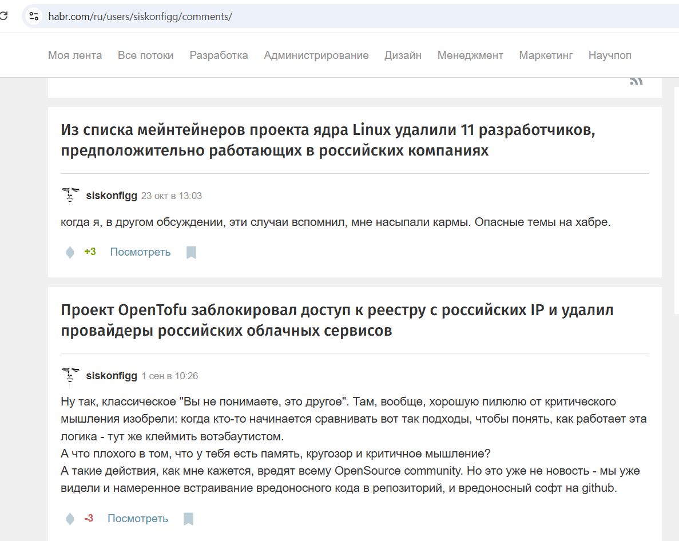
Task: Switch to the Разработка section
Action: (219, 55)
